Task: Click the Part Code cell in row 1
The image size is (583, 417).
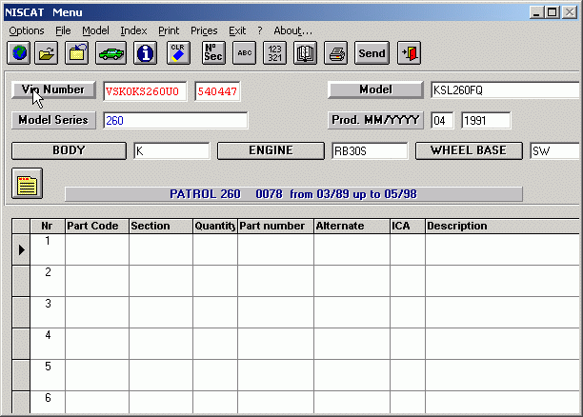Action: (97, 249)
